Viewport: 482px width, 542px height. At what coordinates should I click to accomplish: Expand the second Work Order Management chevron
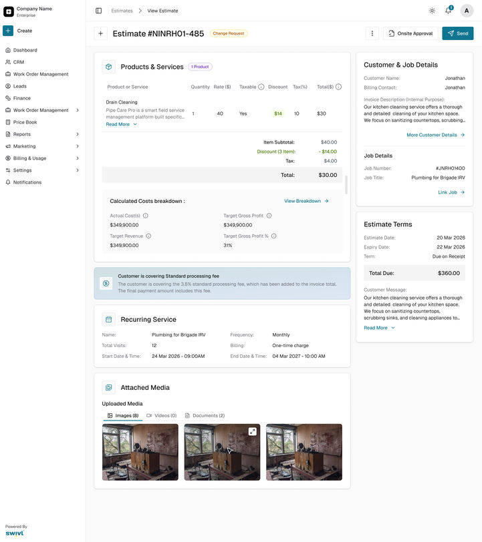78,110
